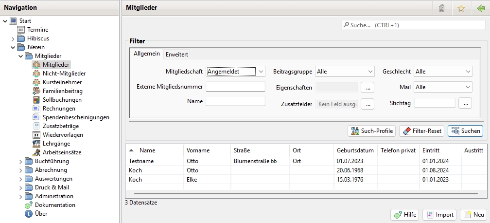The height and width of the screenshot is (223, 490).
Task: Click the Suchen button
Action: (x=465, y=131)
